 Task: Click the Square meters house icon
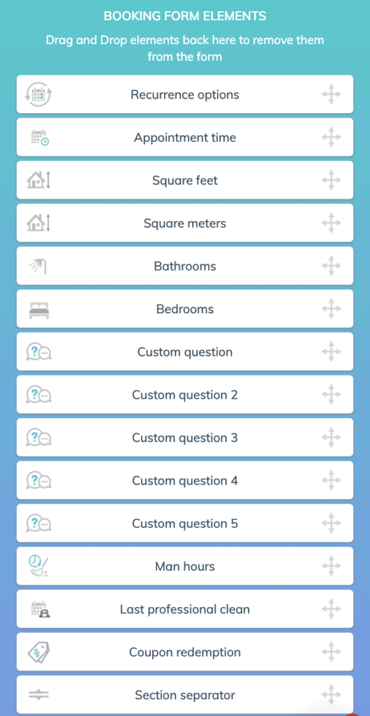click(38, 223)
